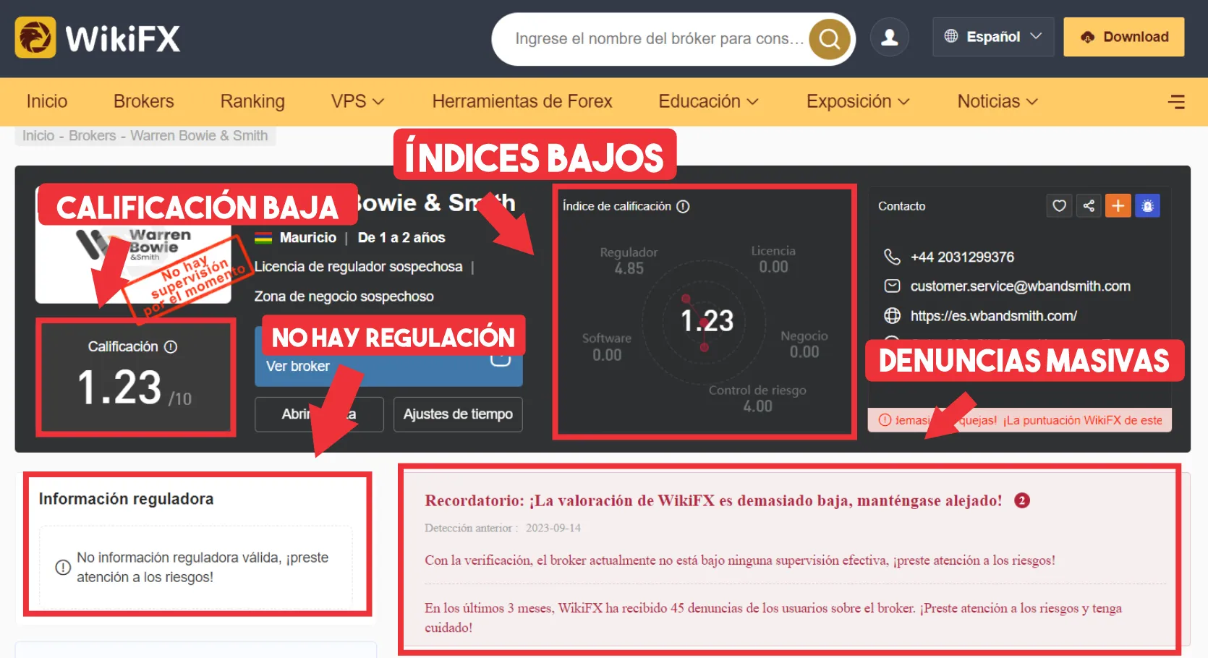Click the Información reguladora heading

[x=126, y=499]
